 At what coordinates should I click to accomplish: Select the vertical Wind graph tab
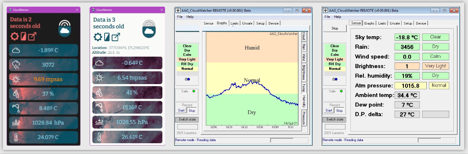tap(304, 57)
